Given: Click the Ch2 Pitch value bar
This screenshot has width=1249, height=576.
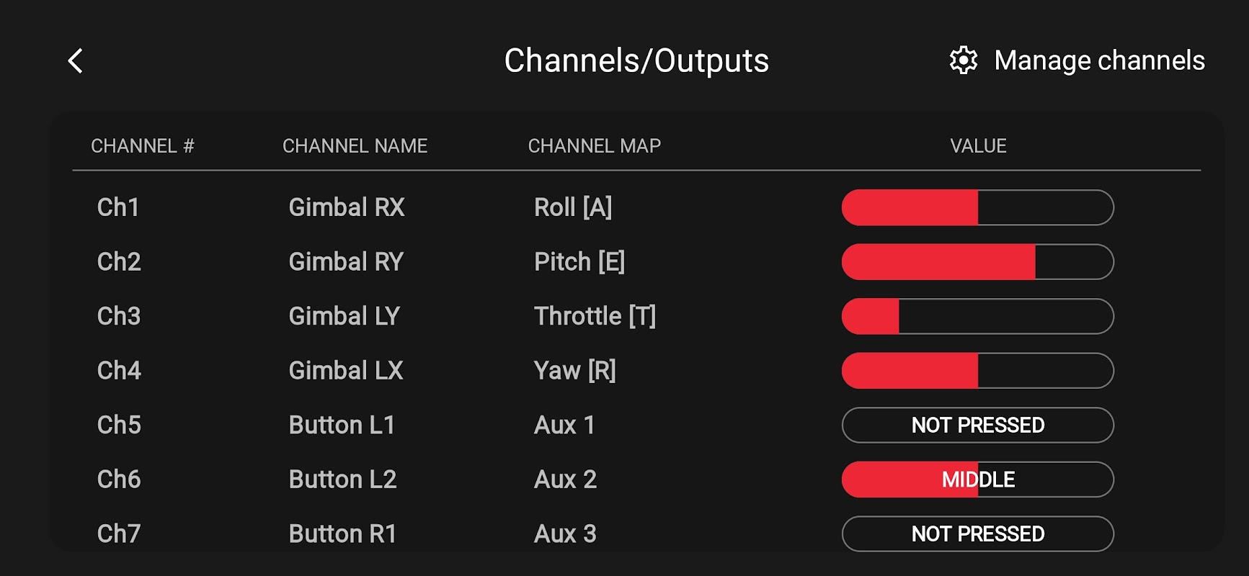Looking at the screenshot, I should [977, 262].
